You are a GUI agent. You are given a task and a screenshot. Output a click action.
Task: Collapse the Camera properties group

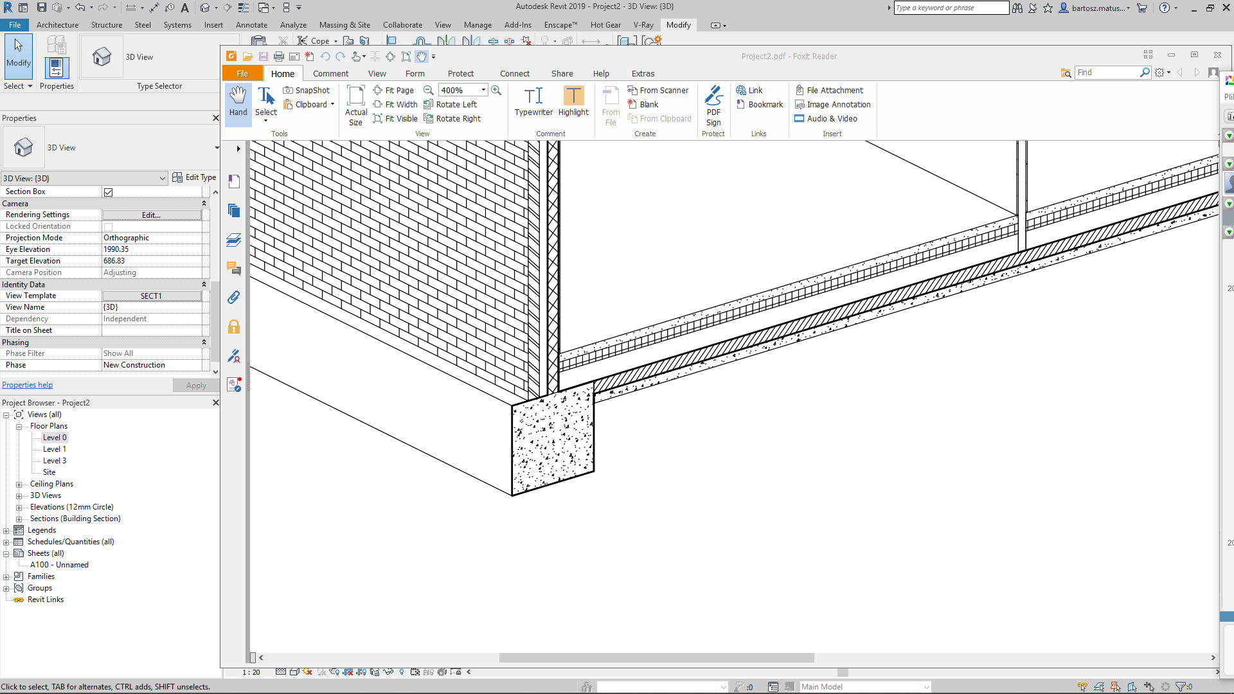coord(204,204)
